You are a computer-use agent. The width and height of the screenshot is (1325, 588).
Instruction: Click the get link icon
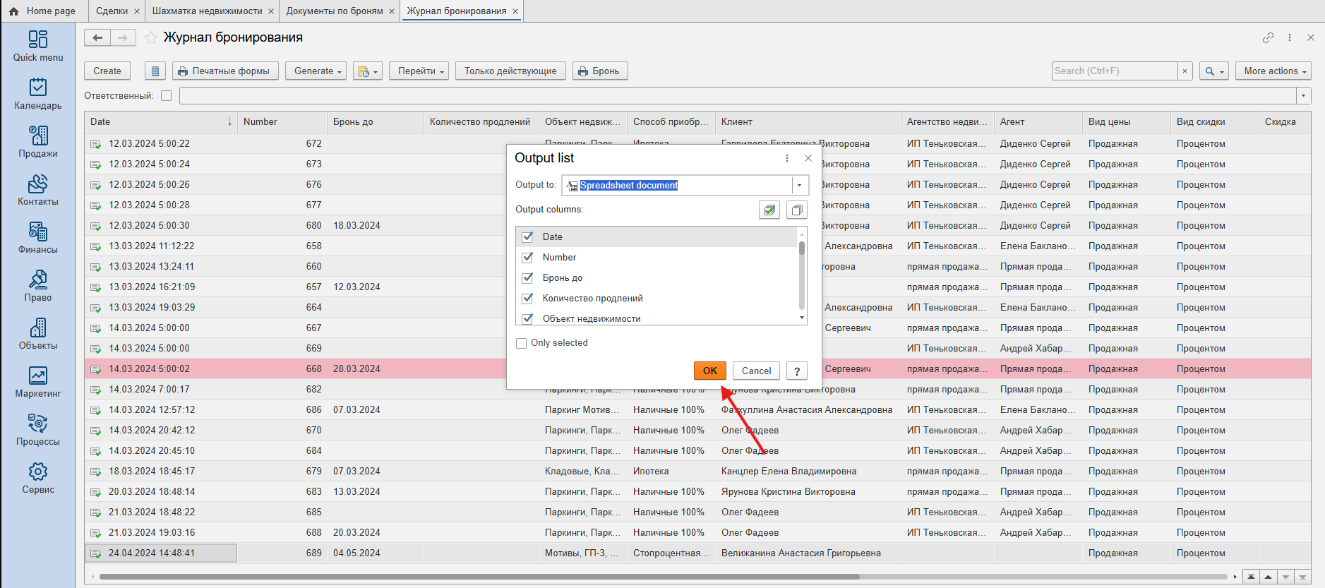pos(1268,37)
